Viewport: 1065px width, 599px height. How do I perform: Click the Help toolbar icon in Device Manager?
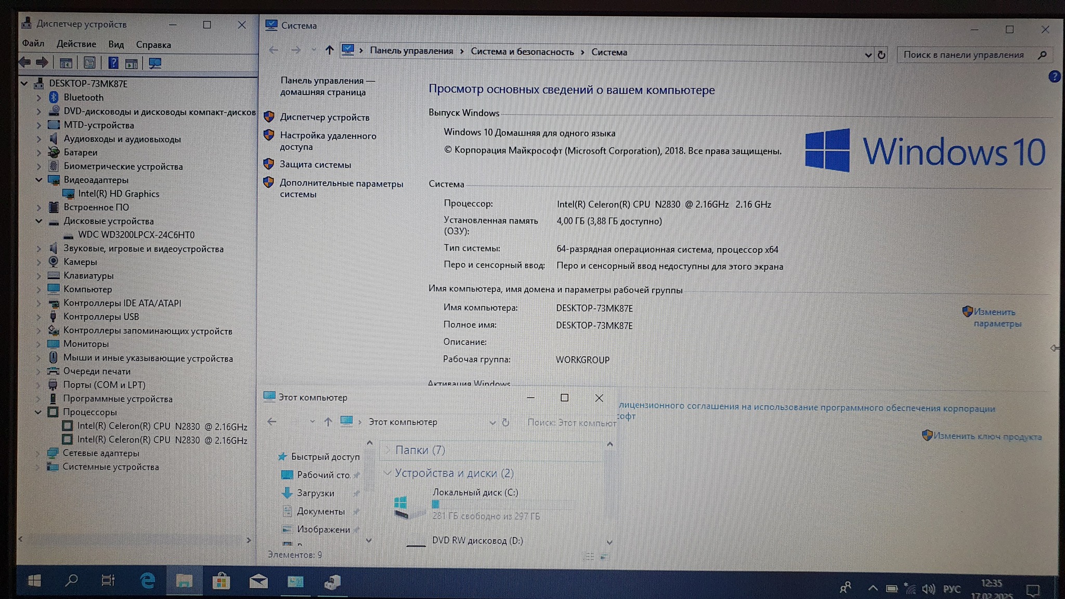coord(113,63)
